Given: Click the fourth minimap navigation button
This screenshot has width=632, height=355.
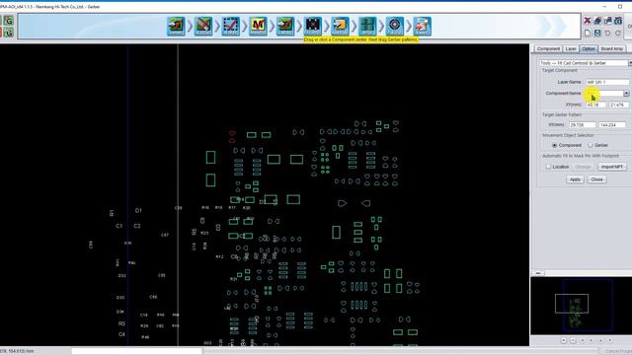Looking at the screenshot, I should tap(592, 340).
